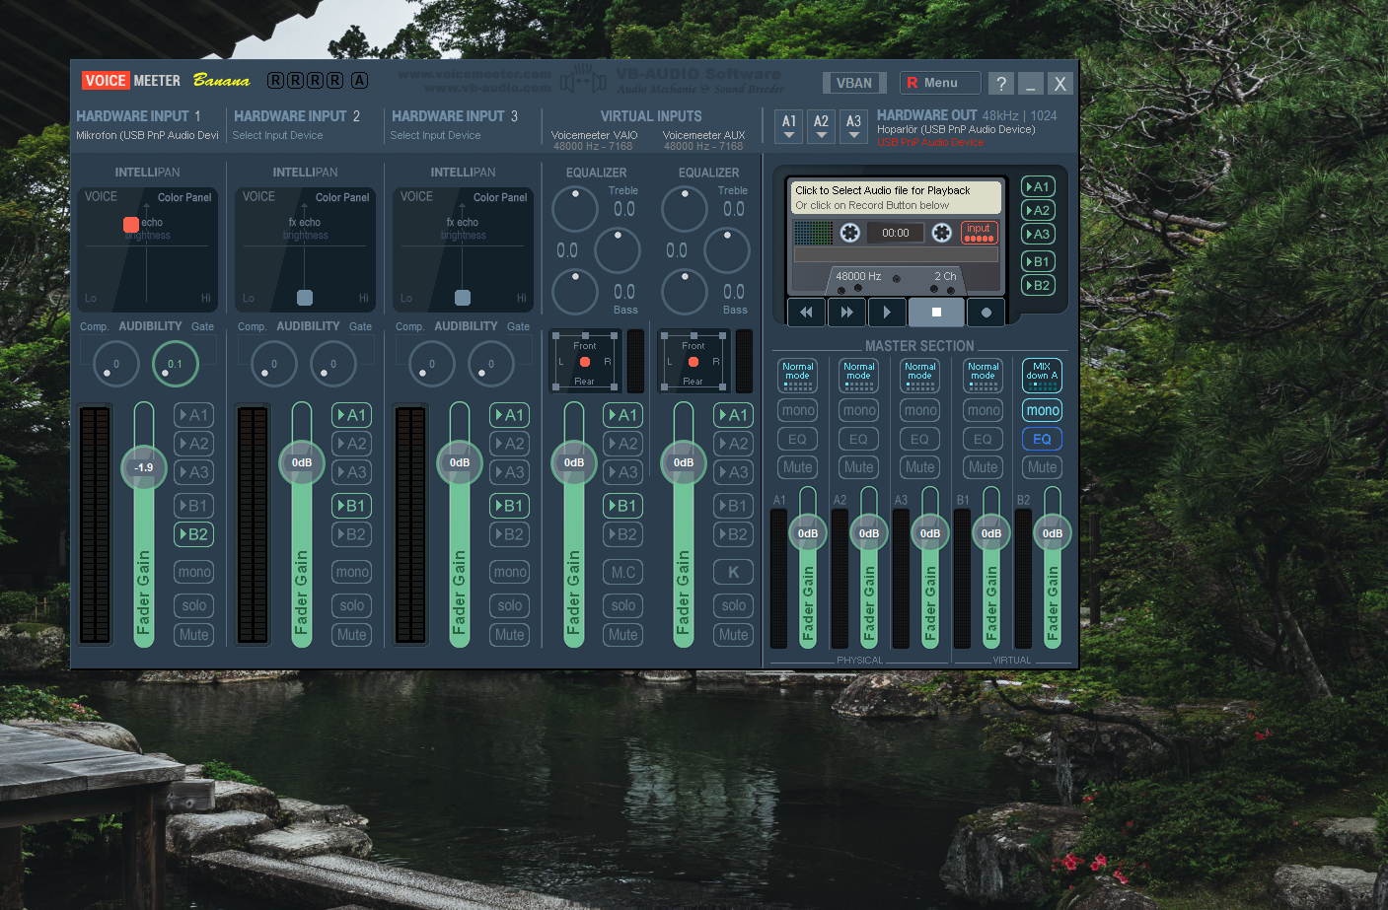Screen dimensions: 1388x910
Task: Click the Hardware Input 1 fader gain knob
Action: (x=144, y=467)
